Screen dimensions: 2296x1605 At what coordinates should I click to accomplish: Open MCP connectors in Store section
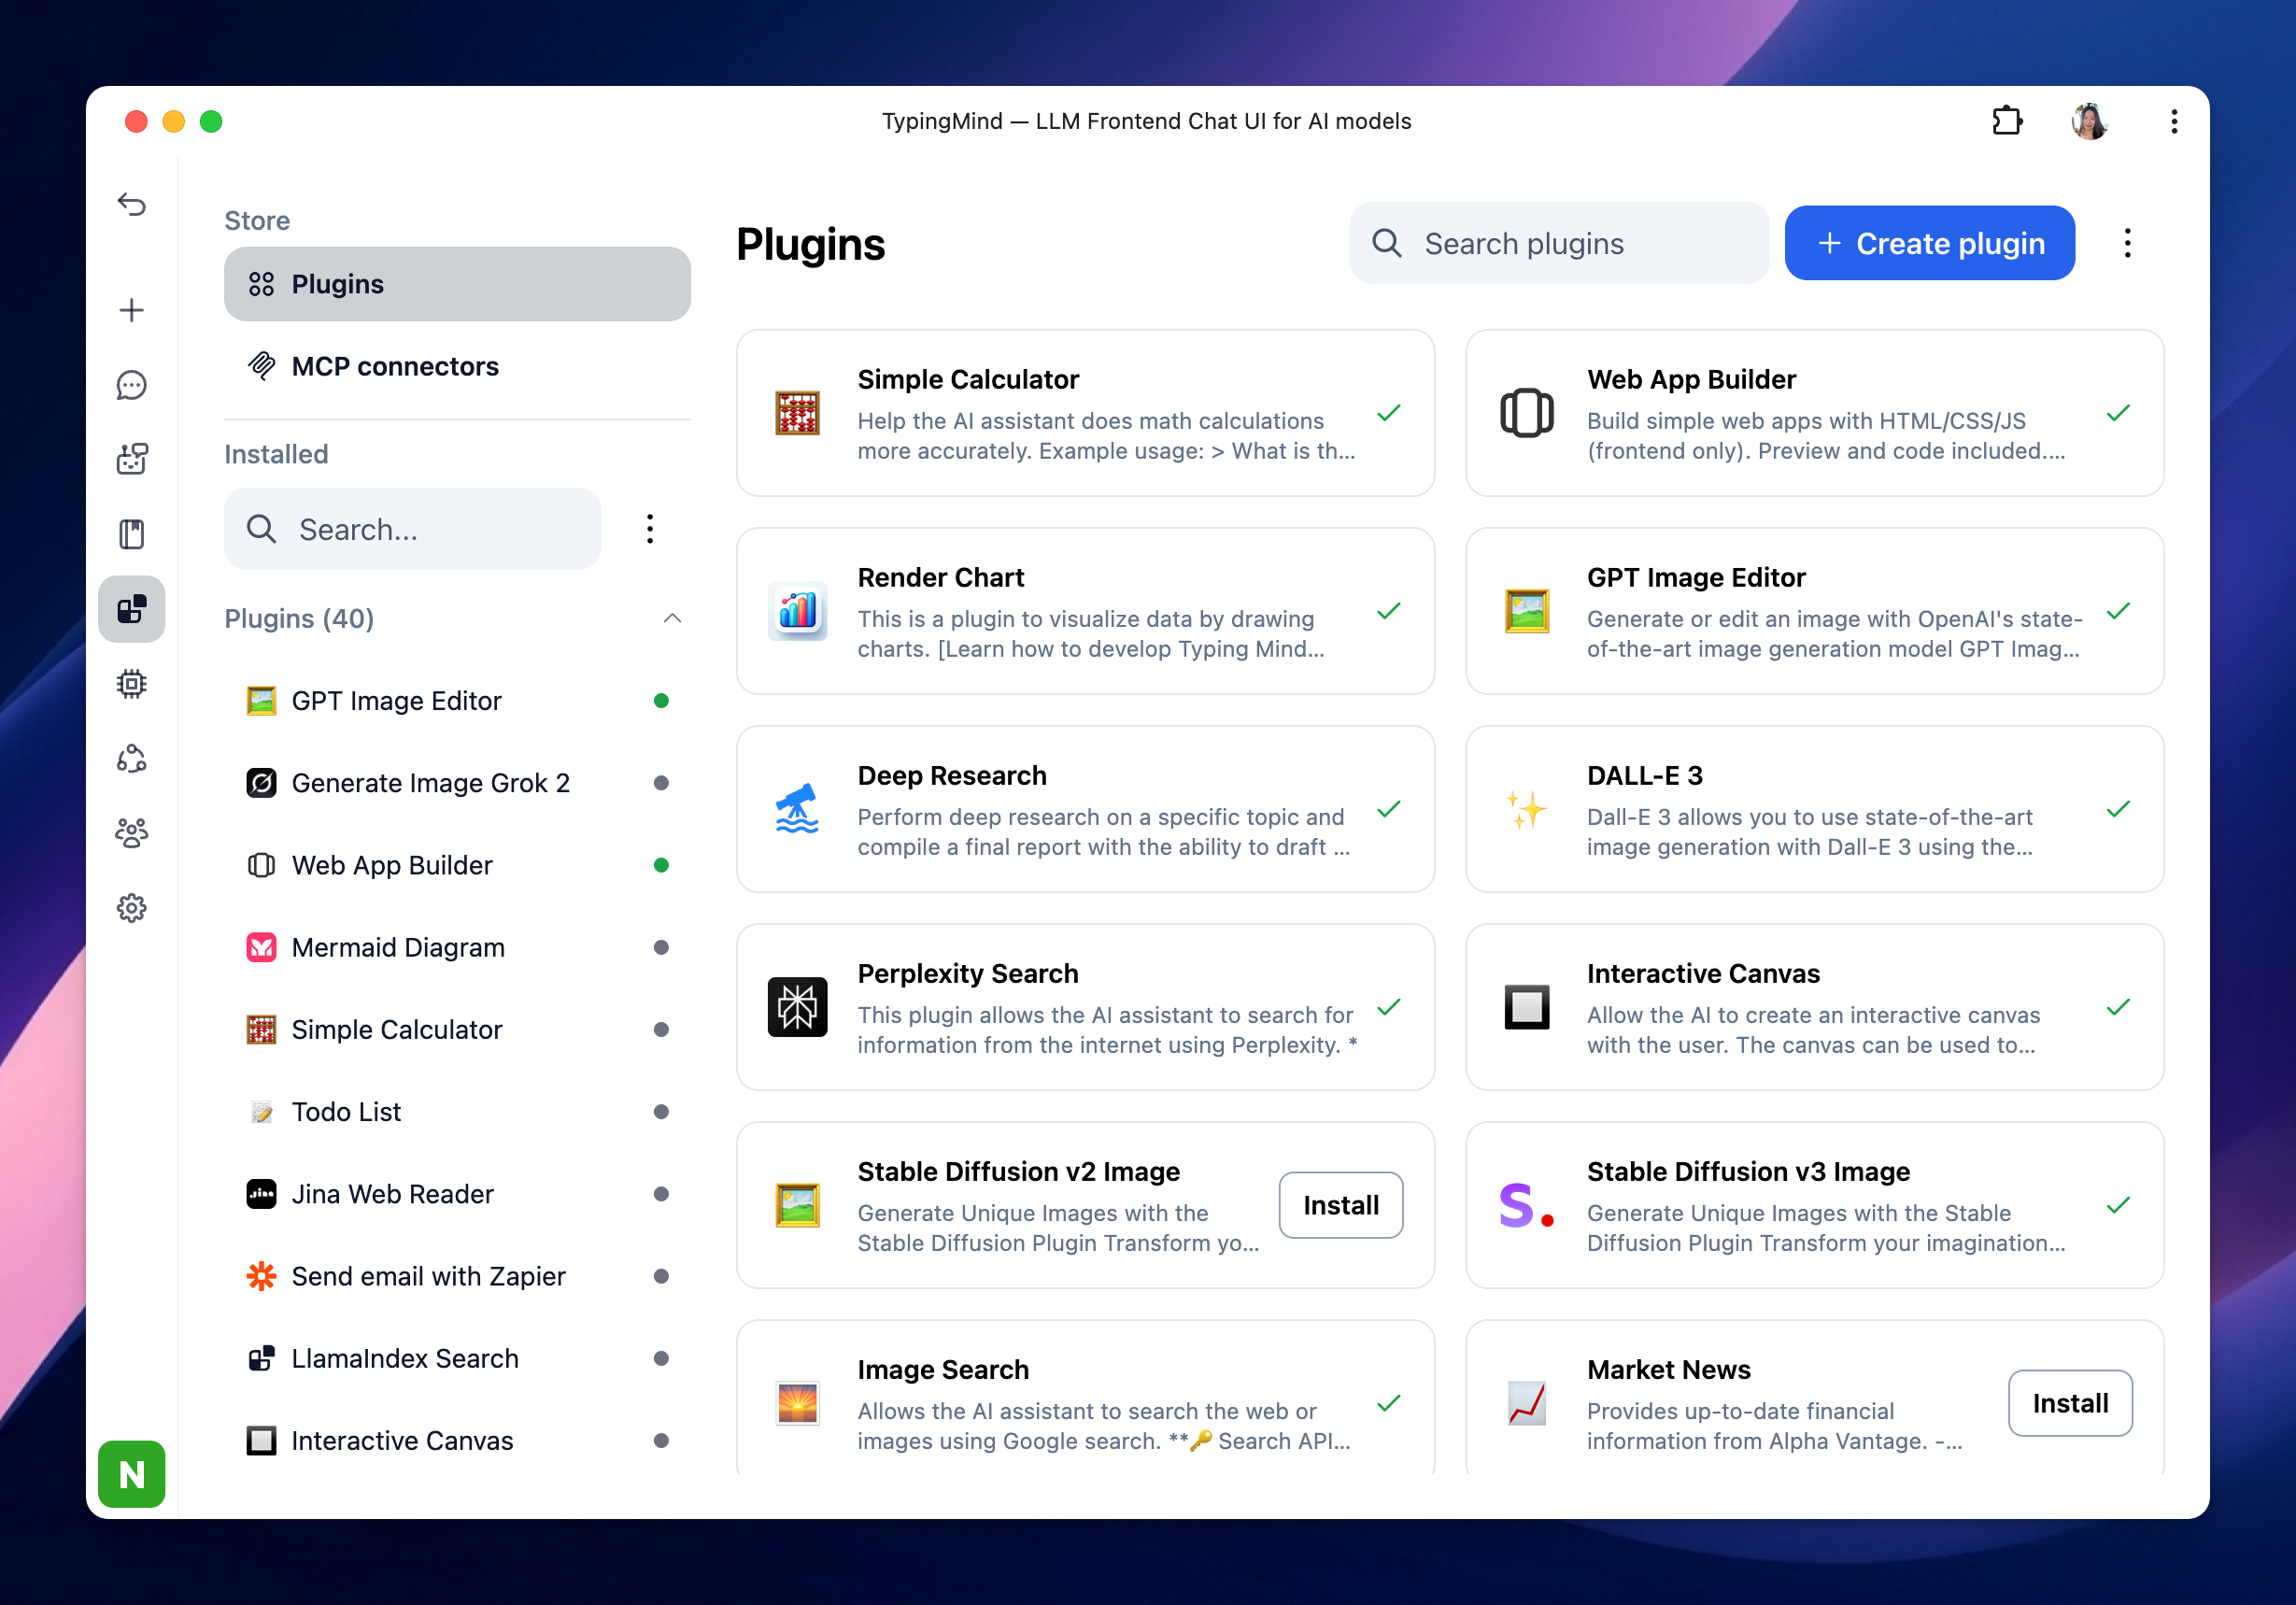(457, 366)
